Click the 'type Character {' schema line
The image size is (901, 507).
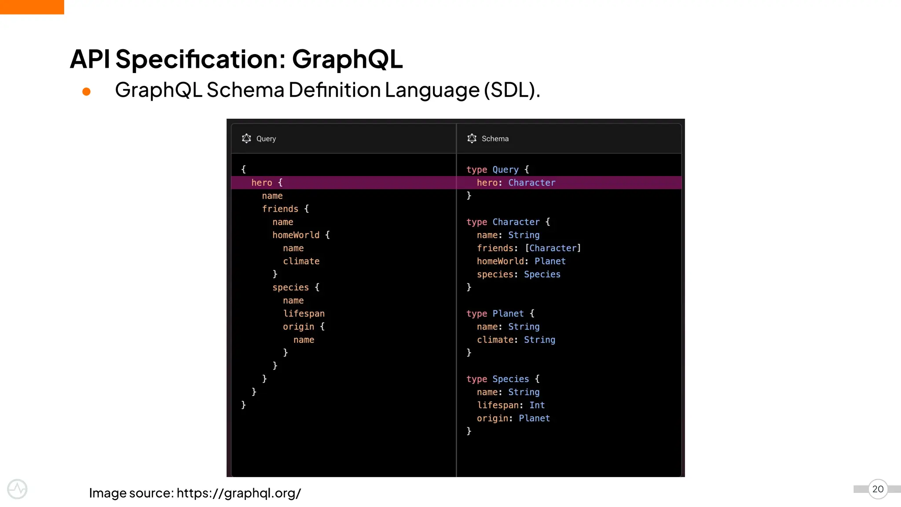pos(509,222)
